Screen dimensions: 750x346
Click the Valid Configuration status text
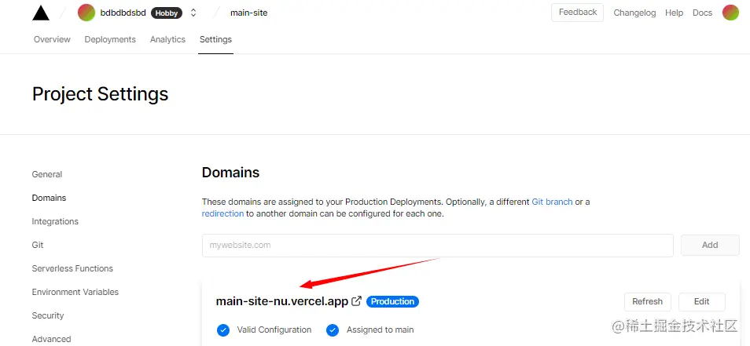(274, 330)
